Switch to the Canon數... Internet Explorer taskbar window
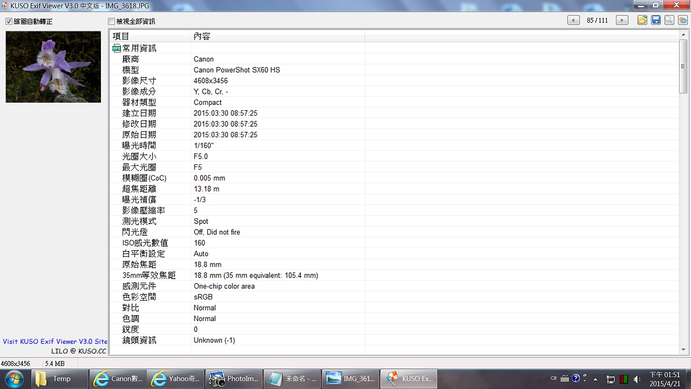691x389 pixels. pos(117,379)
